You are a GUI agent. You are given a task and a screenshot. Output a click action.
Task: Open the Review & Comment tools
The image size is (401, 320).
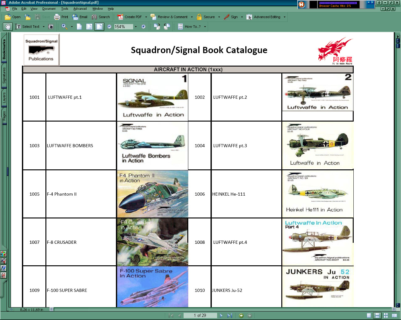click(169, 17)
